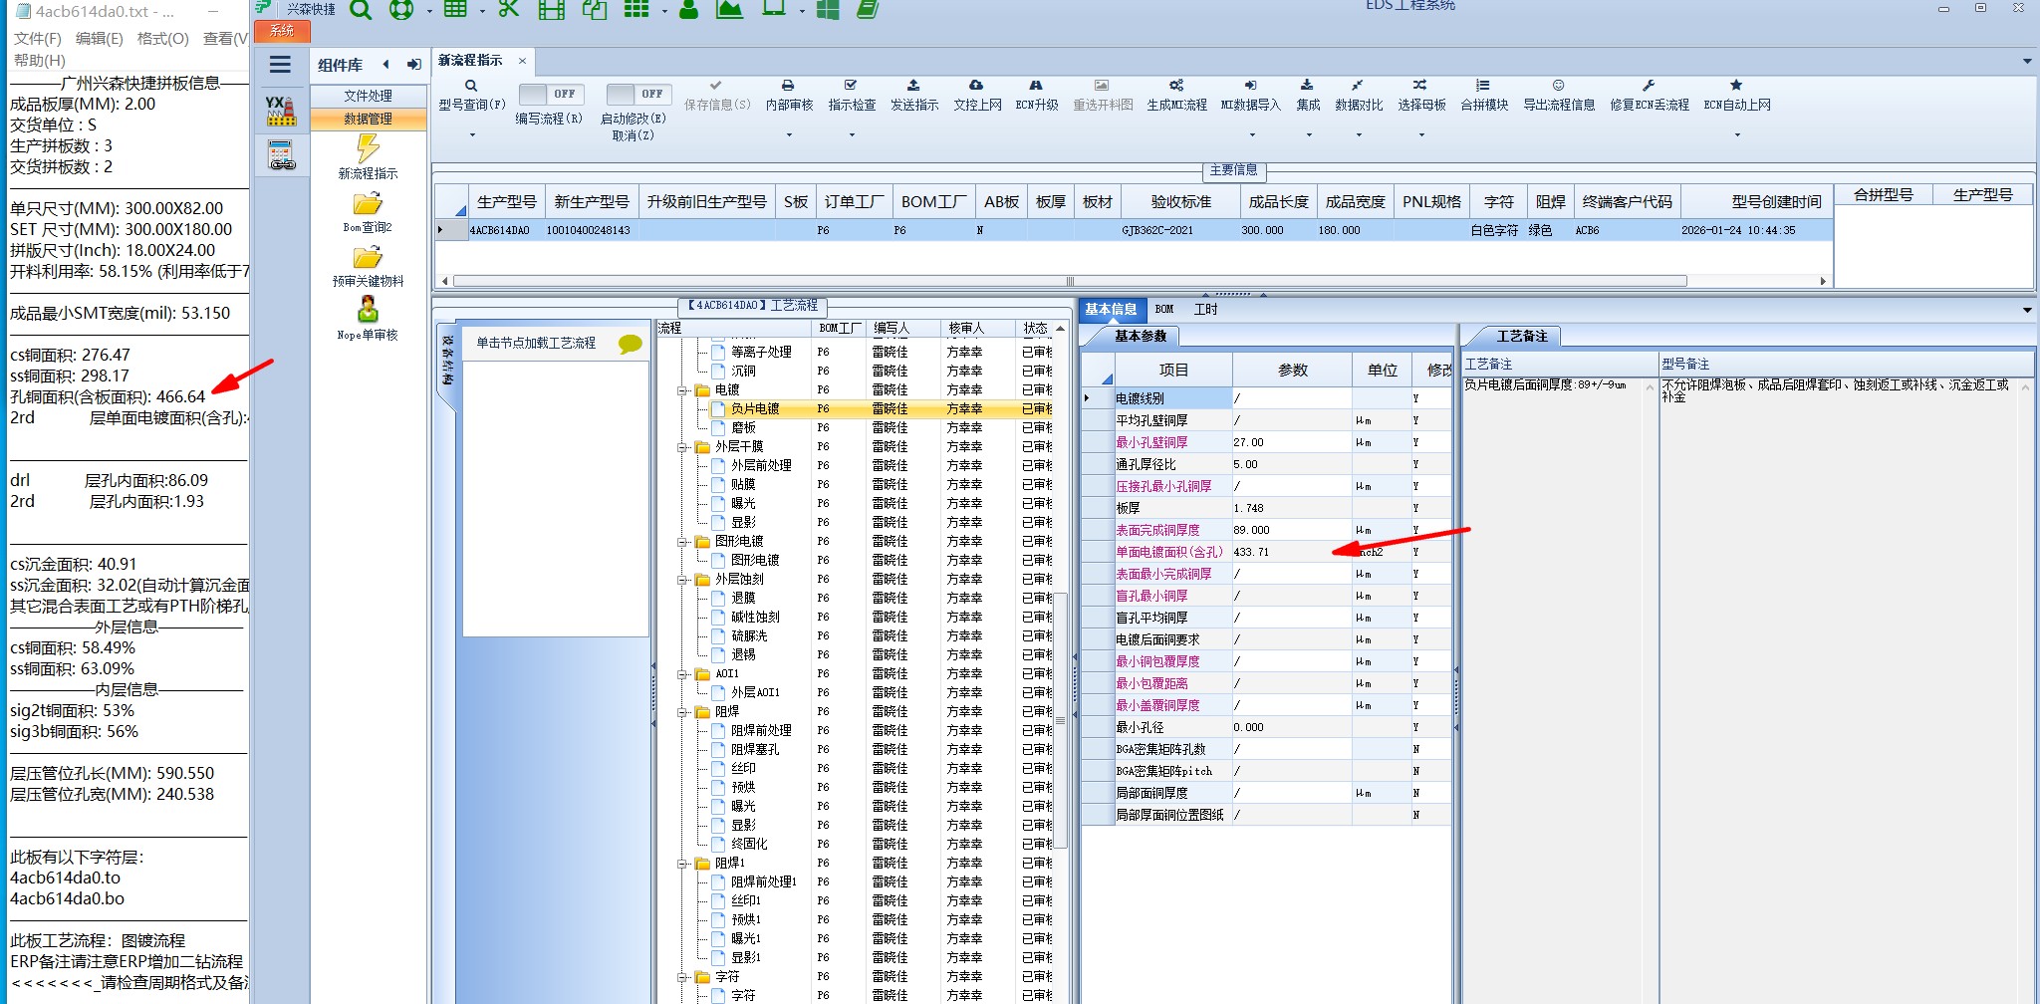Toggle the 编写流程(R) OFF switch

point(551,94)
